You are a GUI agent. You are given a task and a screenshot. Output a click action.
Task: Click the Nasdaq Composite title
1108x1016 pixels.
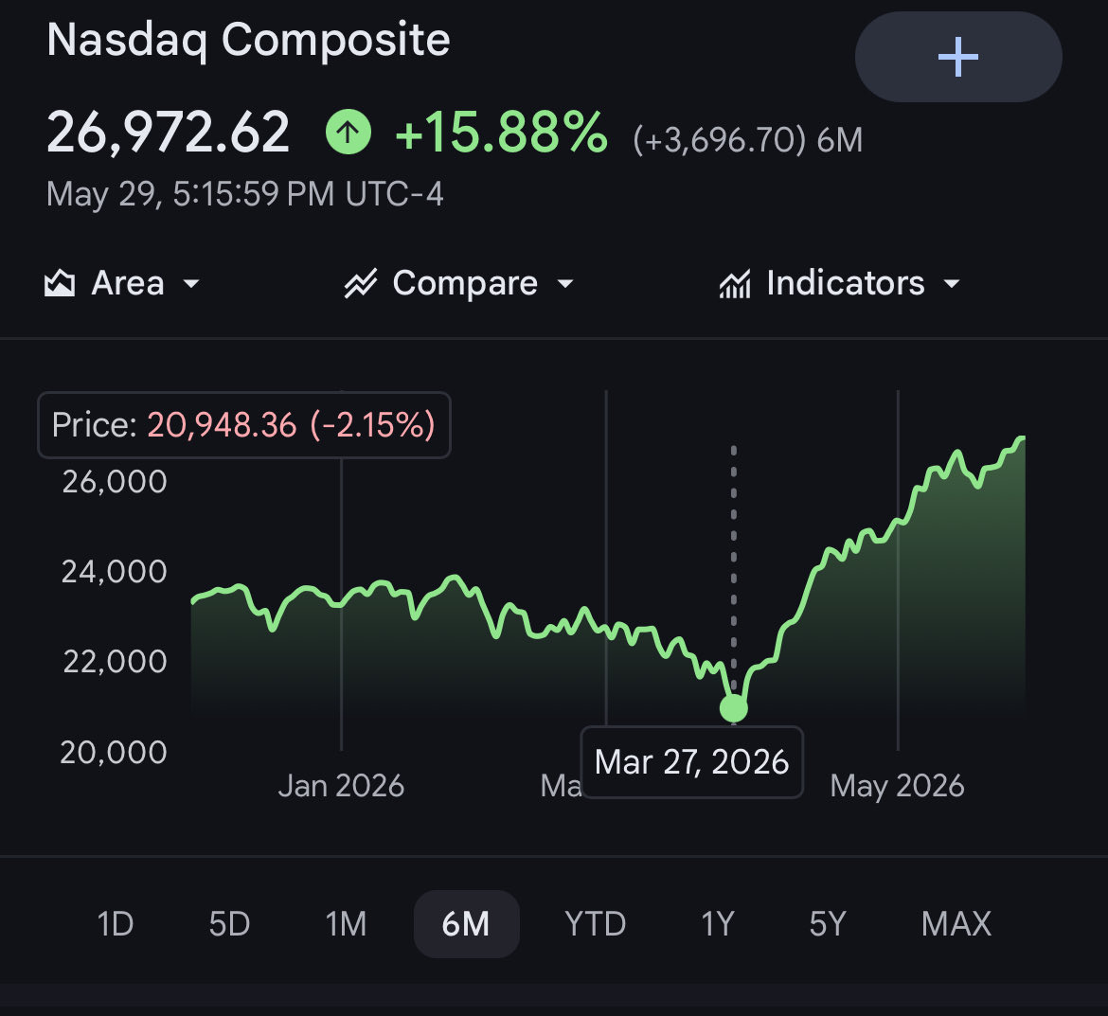[248, 40]
